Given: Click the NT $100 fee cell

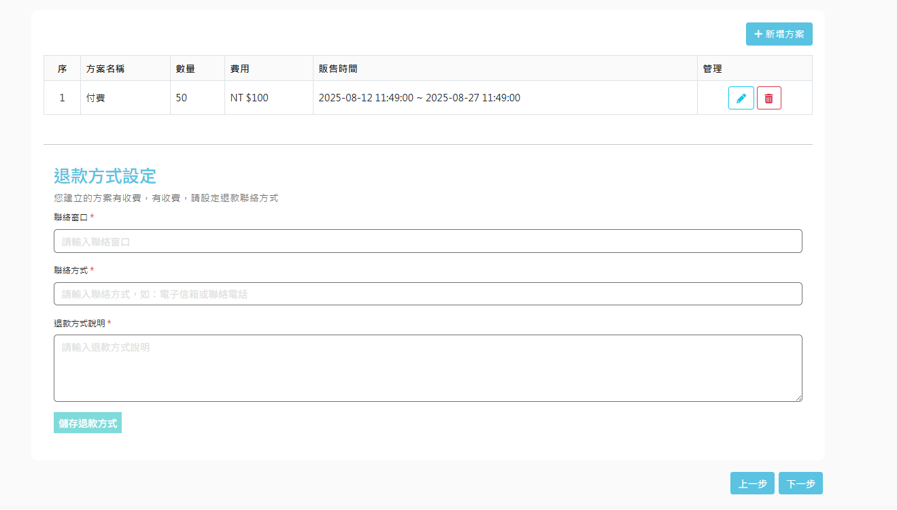Looking at the screenshot, I should 269,98.
